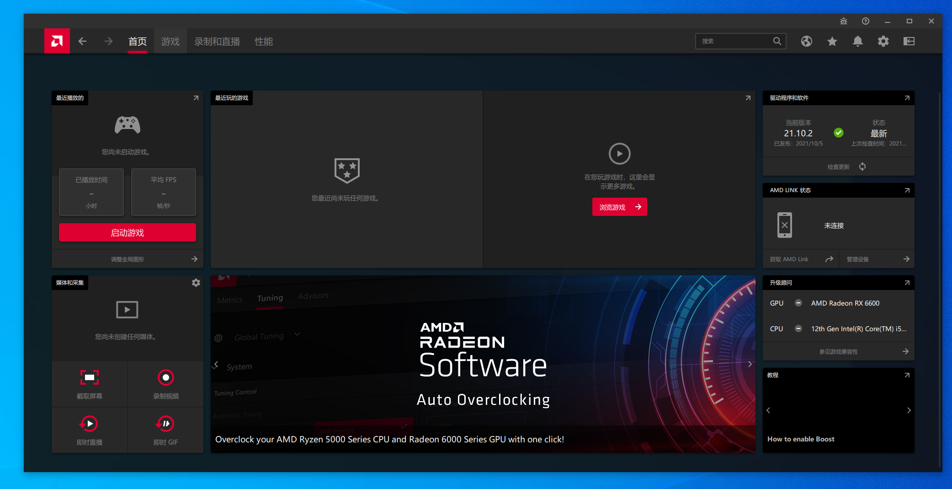The width and height of the screenshot is (952, 489).
Task: Click the star shield badge icon
Action: point(347,170)
